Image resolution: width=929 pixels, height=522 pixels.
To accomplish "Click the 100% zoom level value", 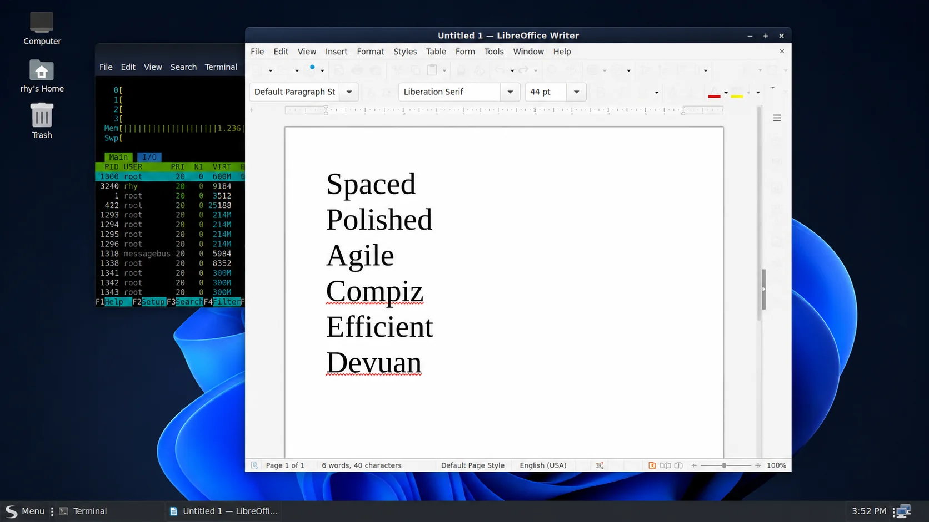I will tap(776, 465).
